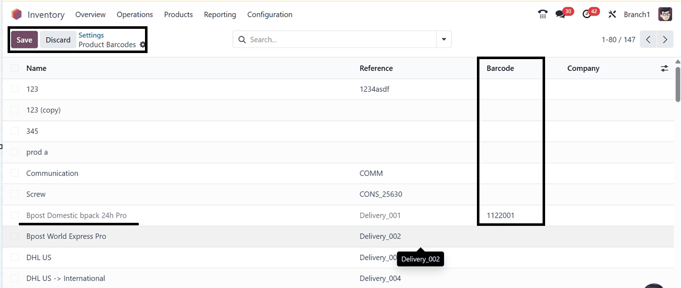Click the vertical scrollbar thumb
The image size is (681, 288).
(x=677, y=83)
